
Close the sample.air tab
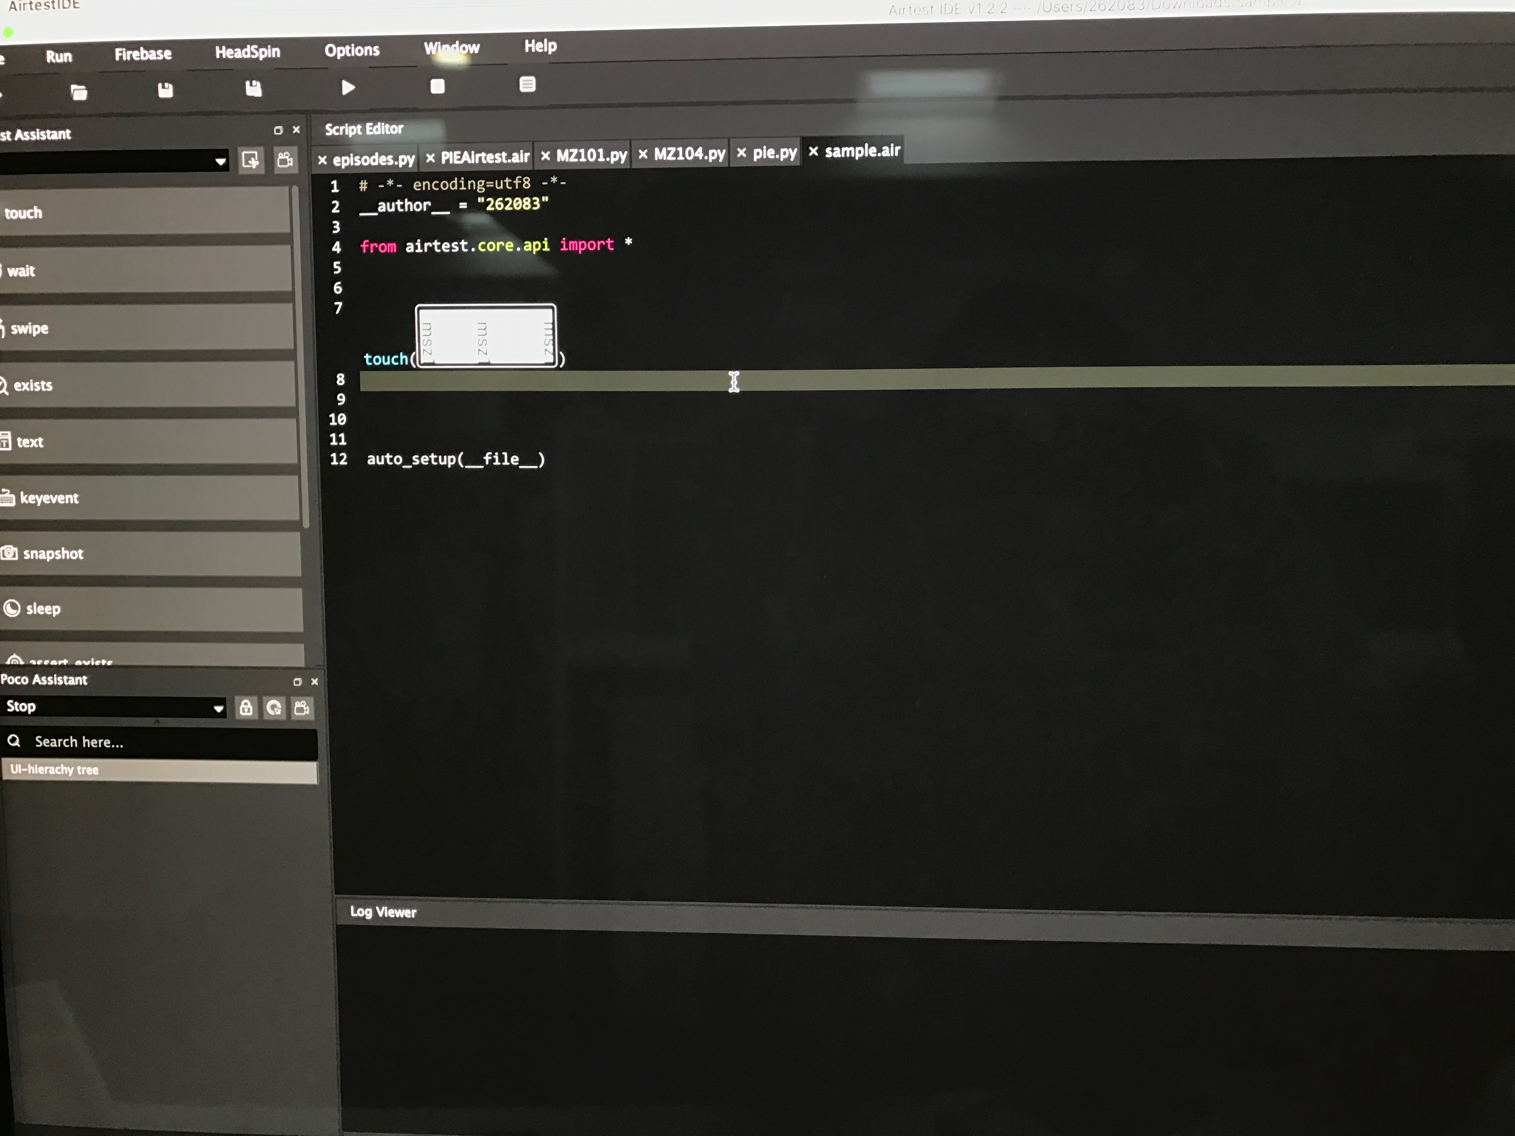tap(813, 151)
